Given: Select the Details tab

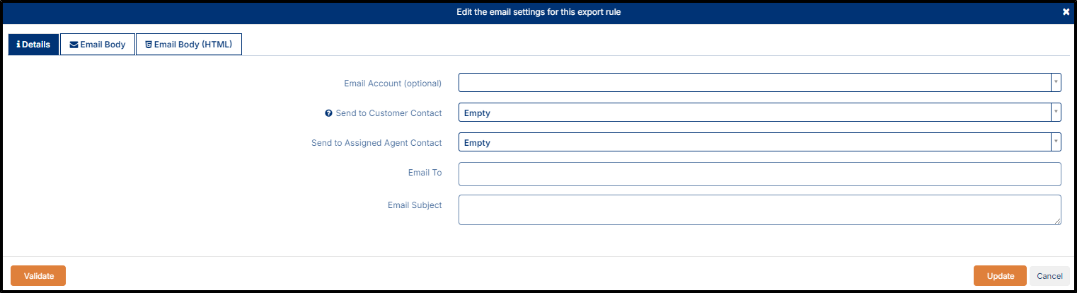Looking at the screenshot, I should 33,45.
